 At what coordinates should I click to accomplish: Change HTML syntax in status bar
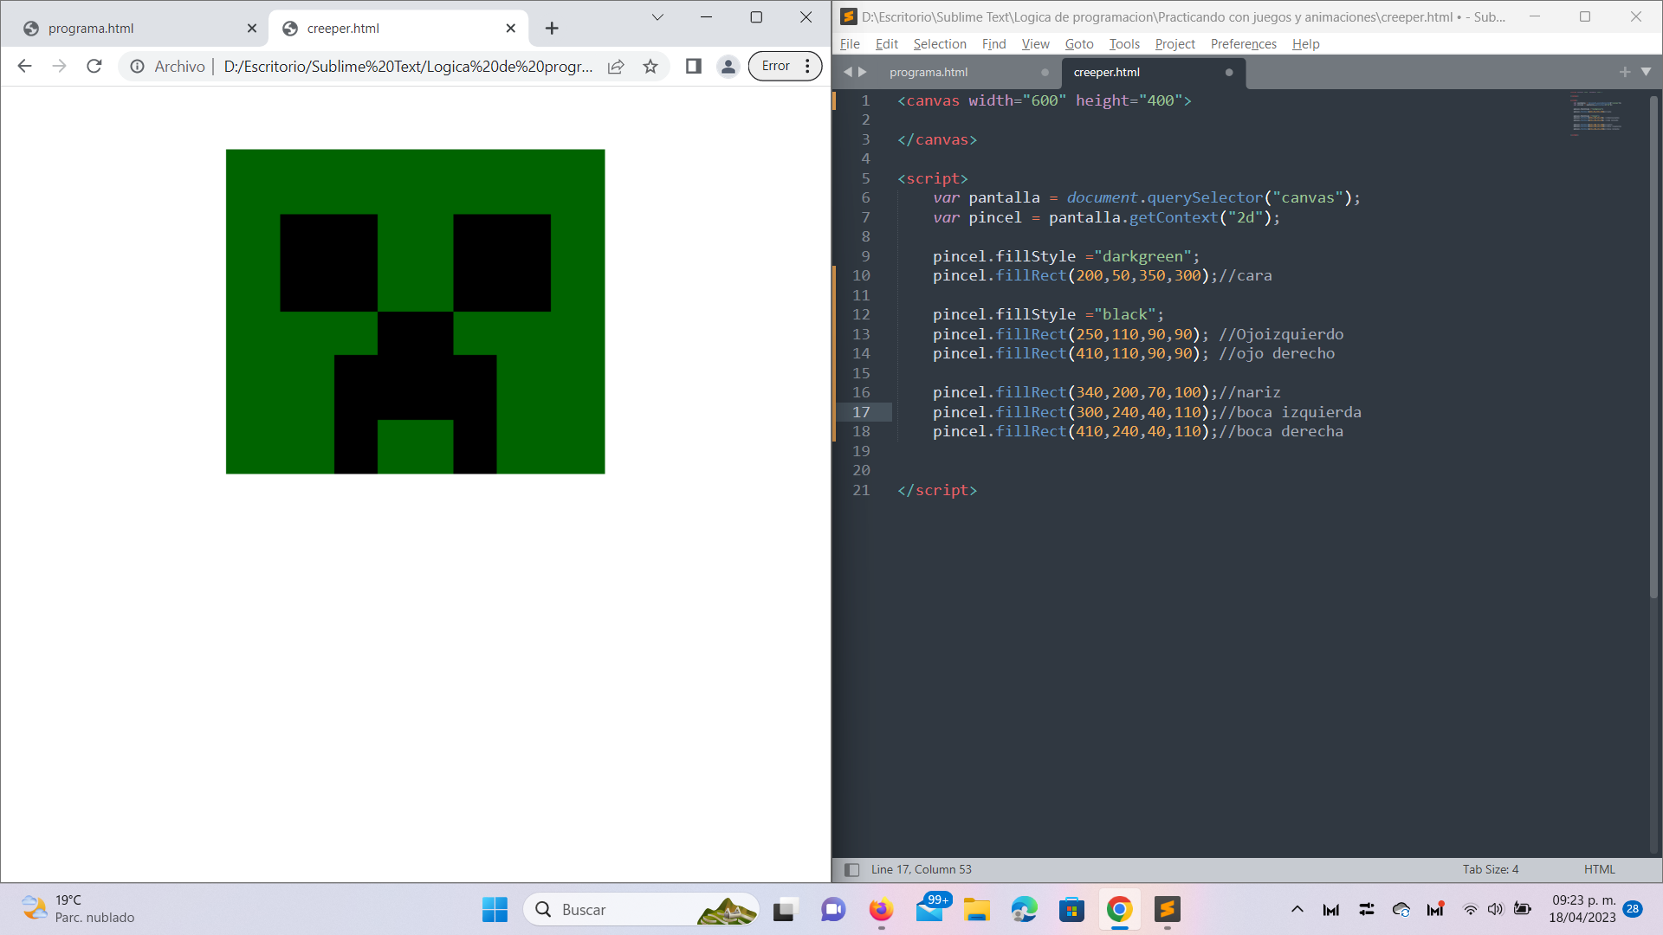click(x=1599, y=869)
